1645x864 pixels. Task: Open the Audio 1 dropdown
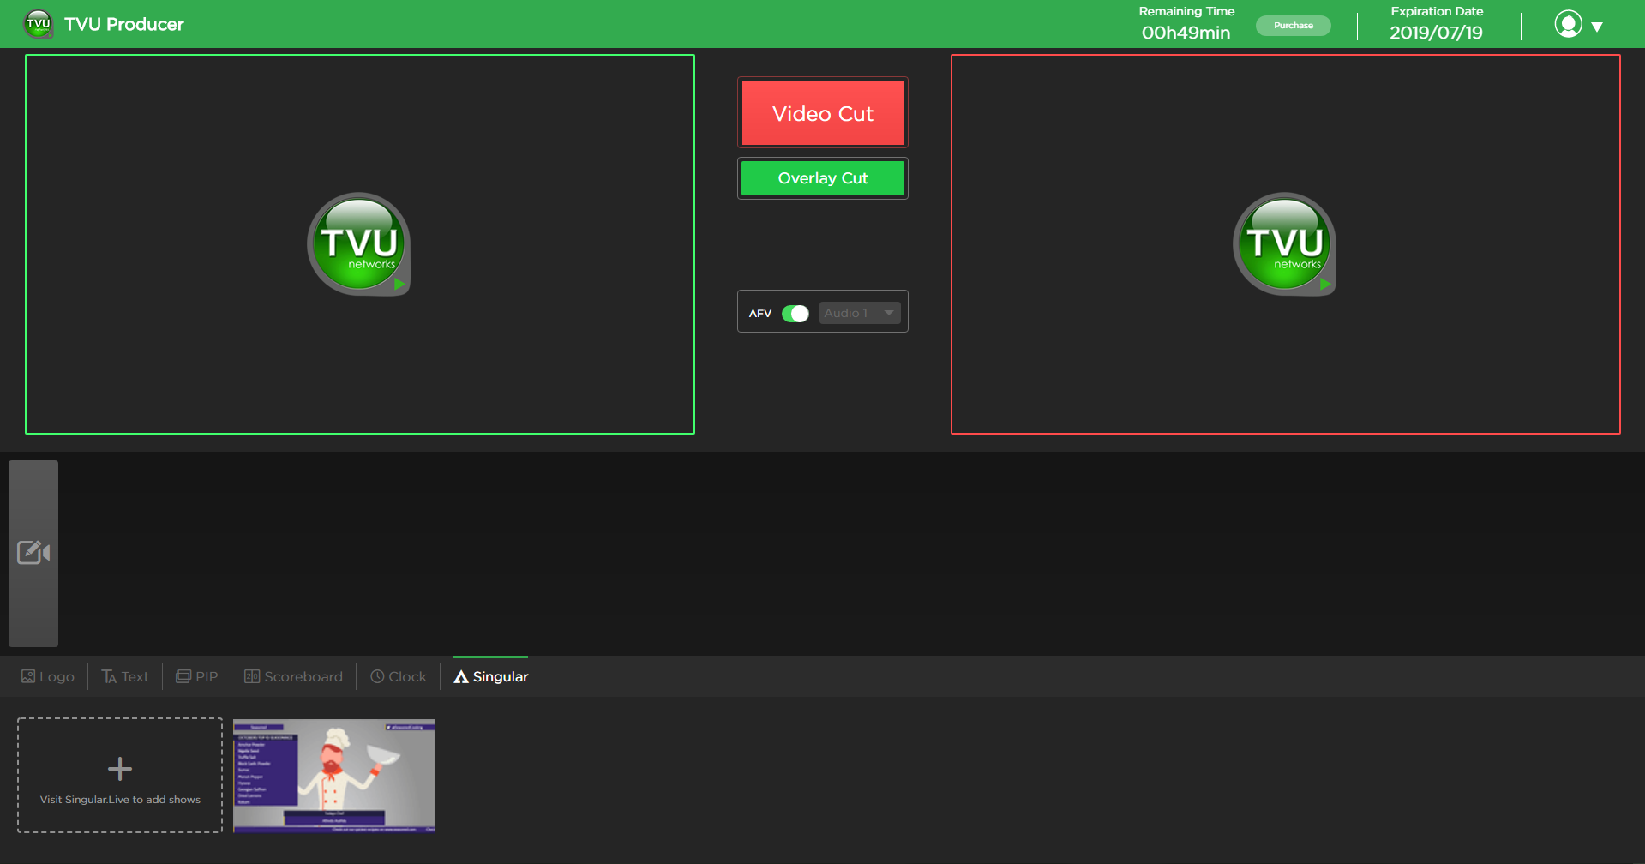click(x=859, y=313)
